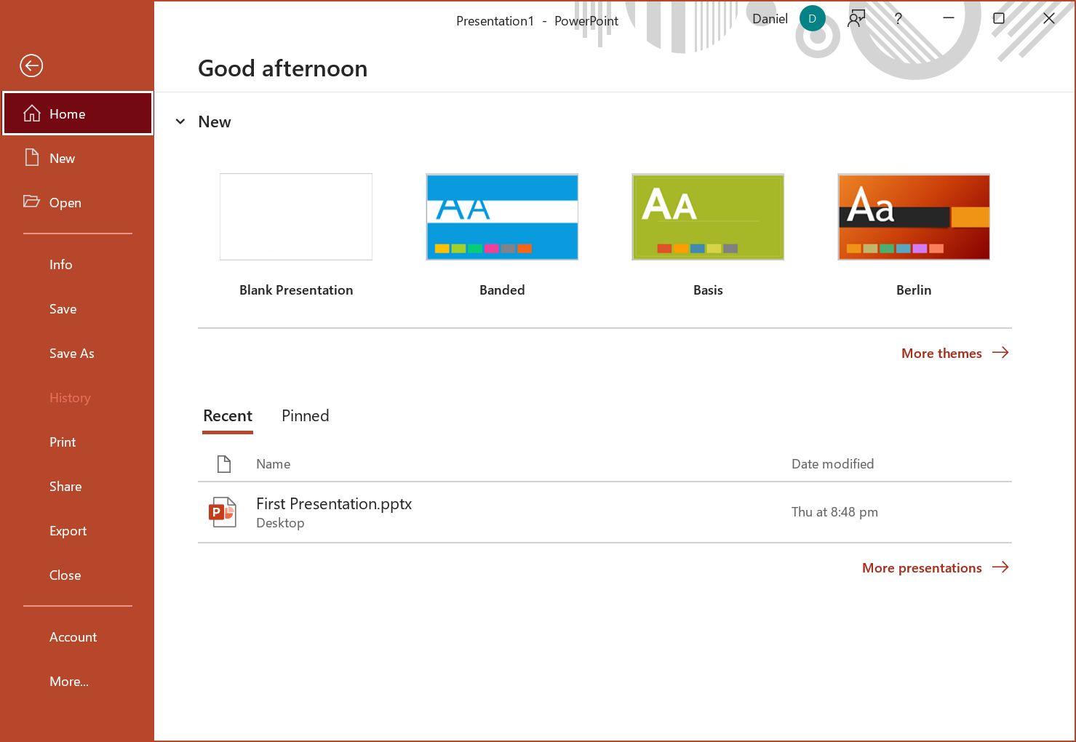
Task: Choose the Blank Presentation thumbnail
Action: tap(296, 217)
